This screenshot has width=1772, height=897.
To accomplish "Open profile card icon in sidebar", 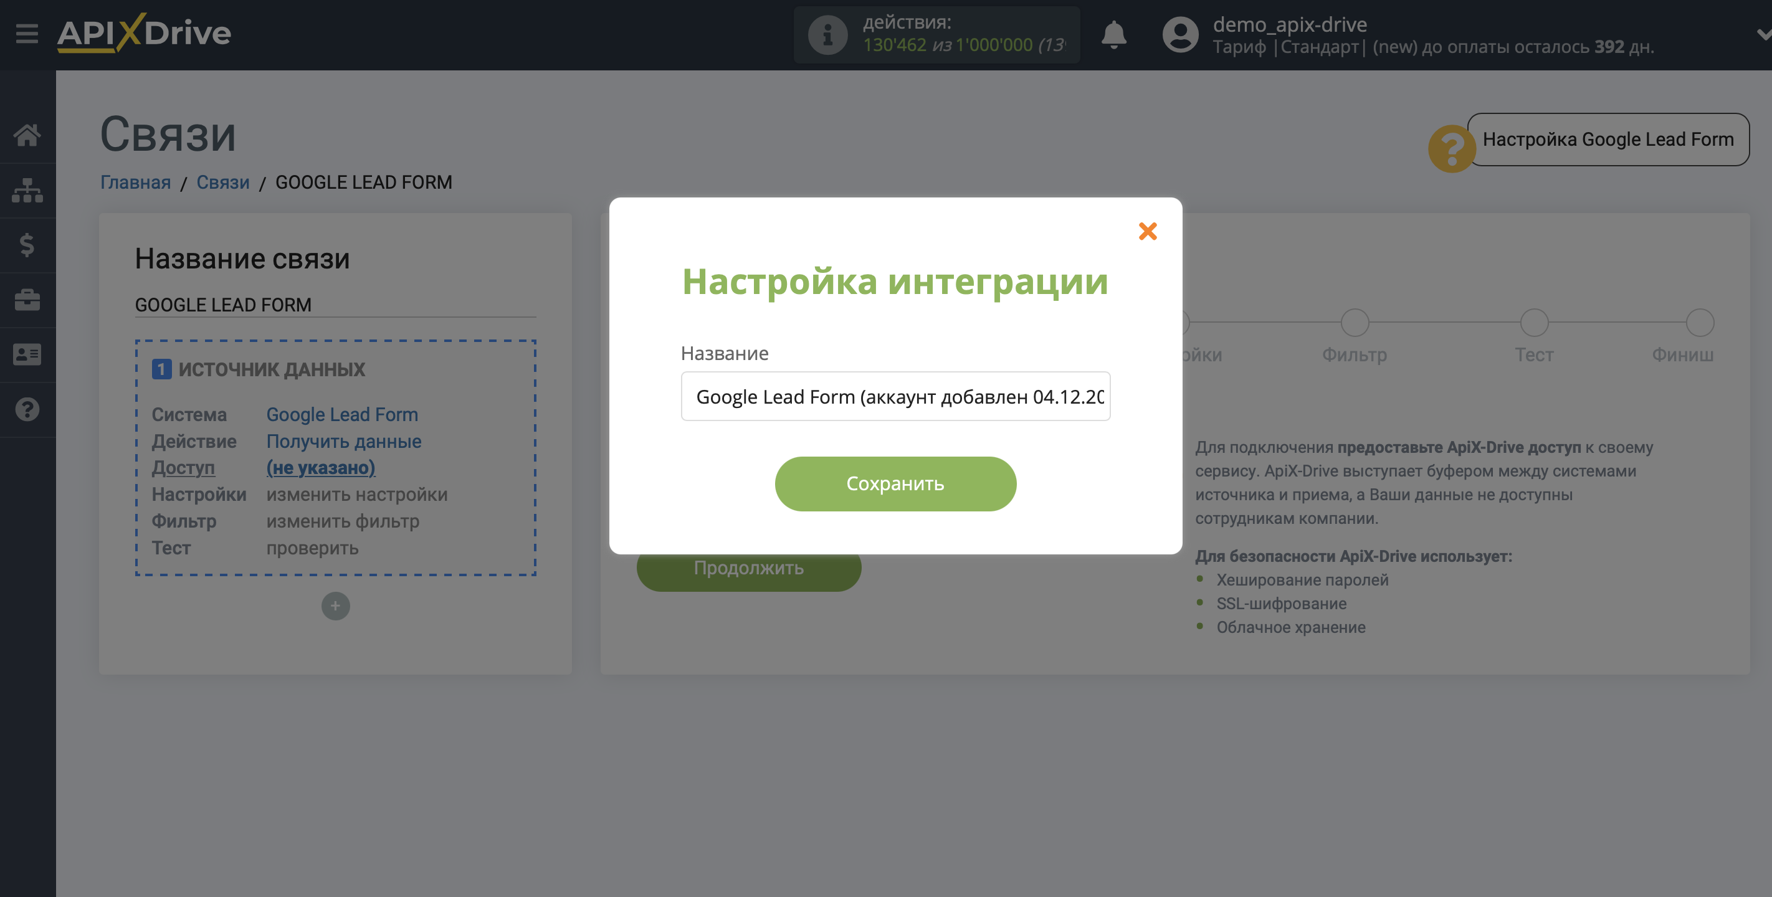I will tap(27, 354).
